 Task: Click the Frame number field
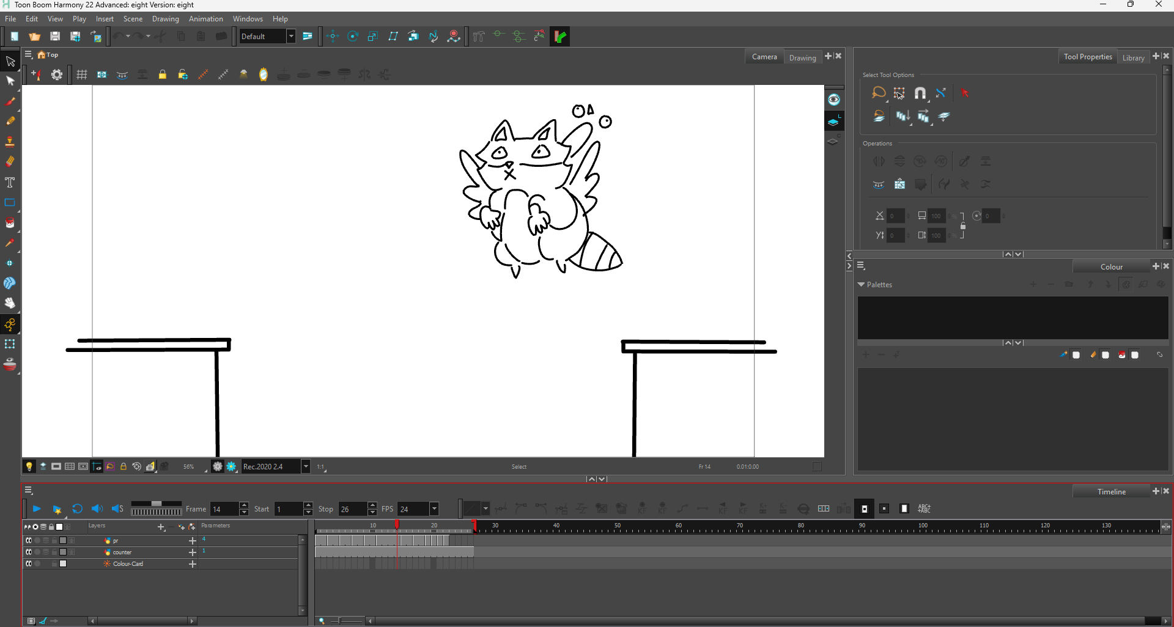tap(224, 509)
